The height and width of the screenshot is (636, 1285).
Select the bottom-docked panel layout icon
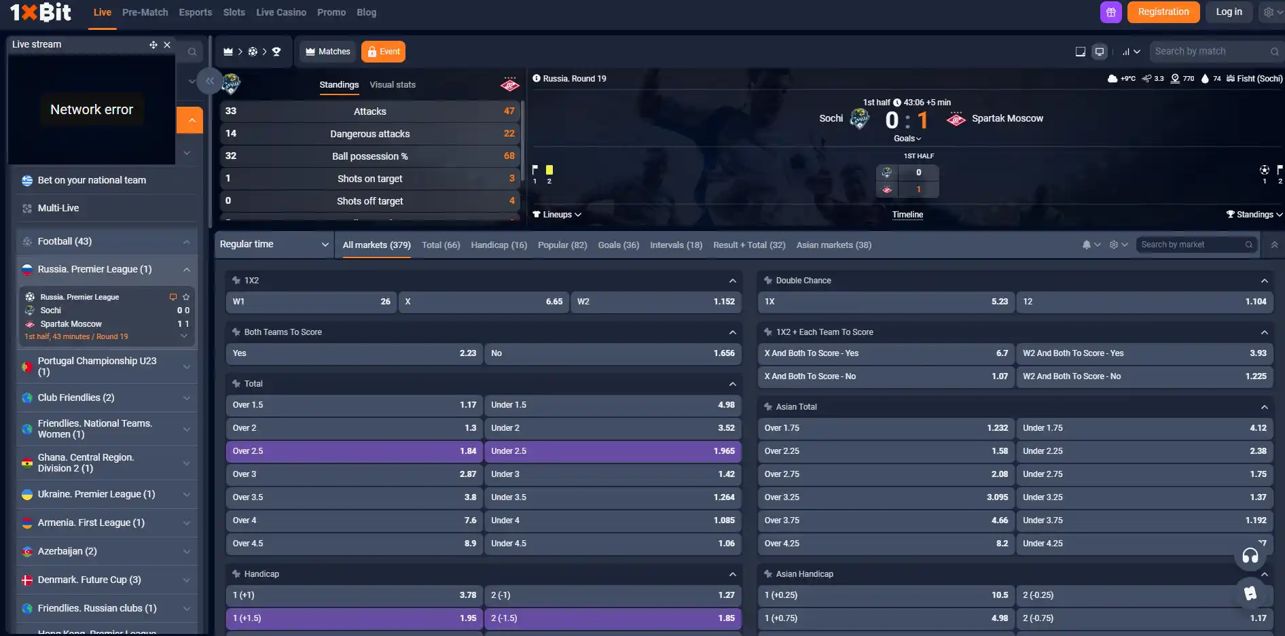coord(1081,52)
